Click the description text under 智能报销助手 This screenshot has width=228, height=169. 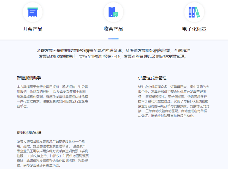point(52,96)
